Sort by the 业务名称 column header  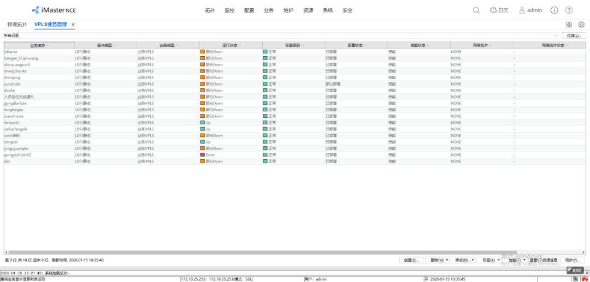click(39, 45)
